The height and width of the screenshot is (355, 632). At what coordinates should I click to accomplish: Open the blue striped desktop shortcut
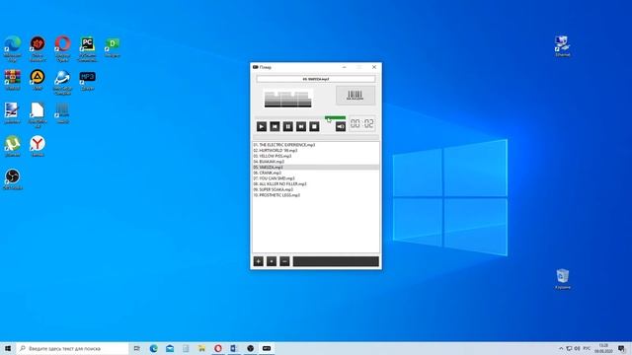tap(62, 112)
